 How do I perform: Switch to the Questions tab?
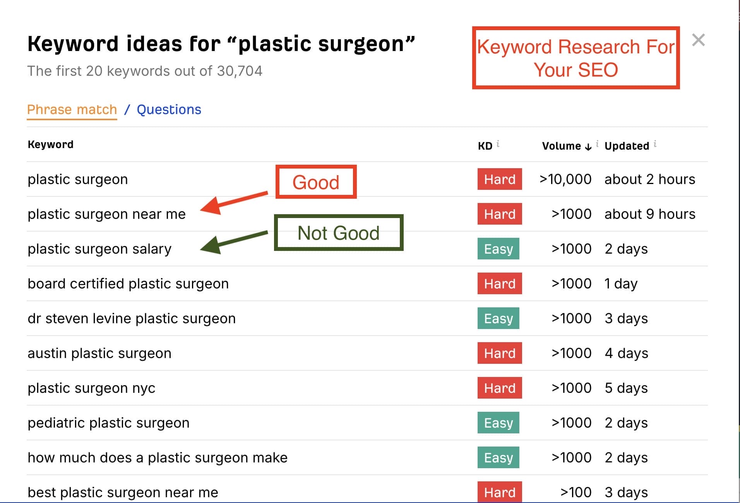click(x=169, y=109)
